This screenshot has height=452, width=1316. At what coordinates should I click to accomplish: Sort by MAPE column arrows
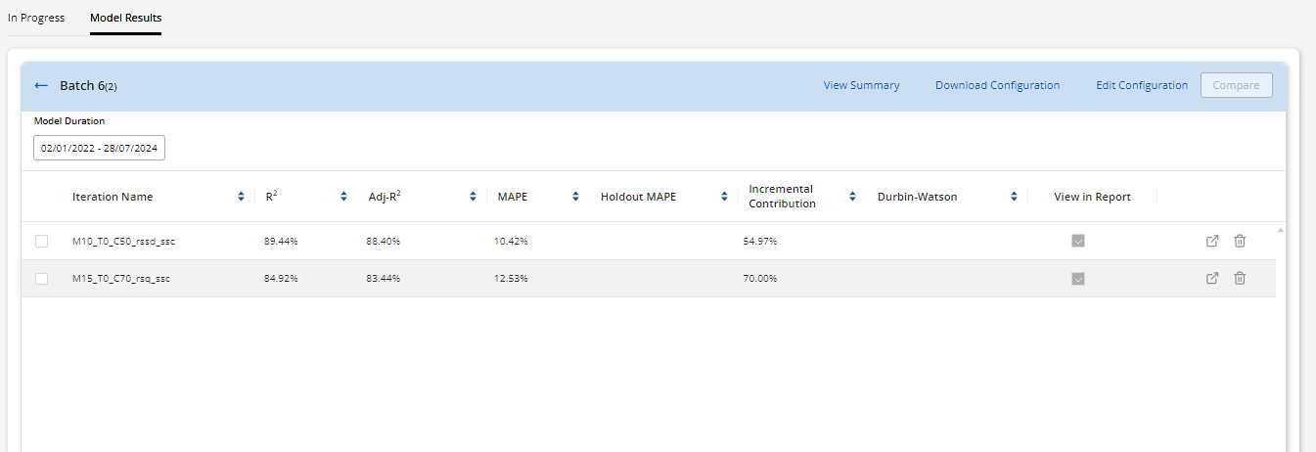coord(574,197)
